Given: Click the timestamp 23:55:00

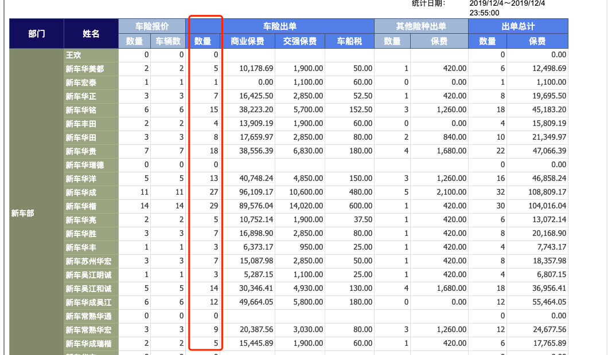Looking at the screenshot, I should 484,13.
